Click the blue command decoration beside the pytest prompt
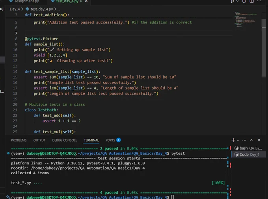The width and height of the screenshot is (268, 199). (8, 153)
